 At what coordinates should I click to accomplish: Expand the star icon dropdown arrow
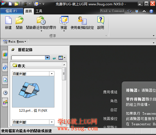tap(30, 4)
